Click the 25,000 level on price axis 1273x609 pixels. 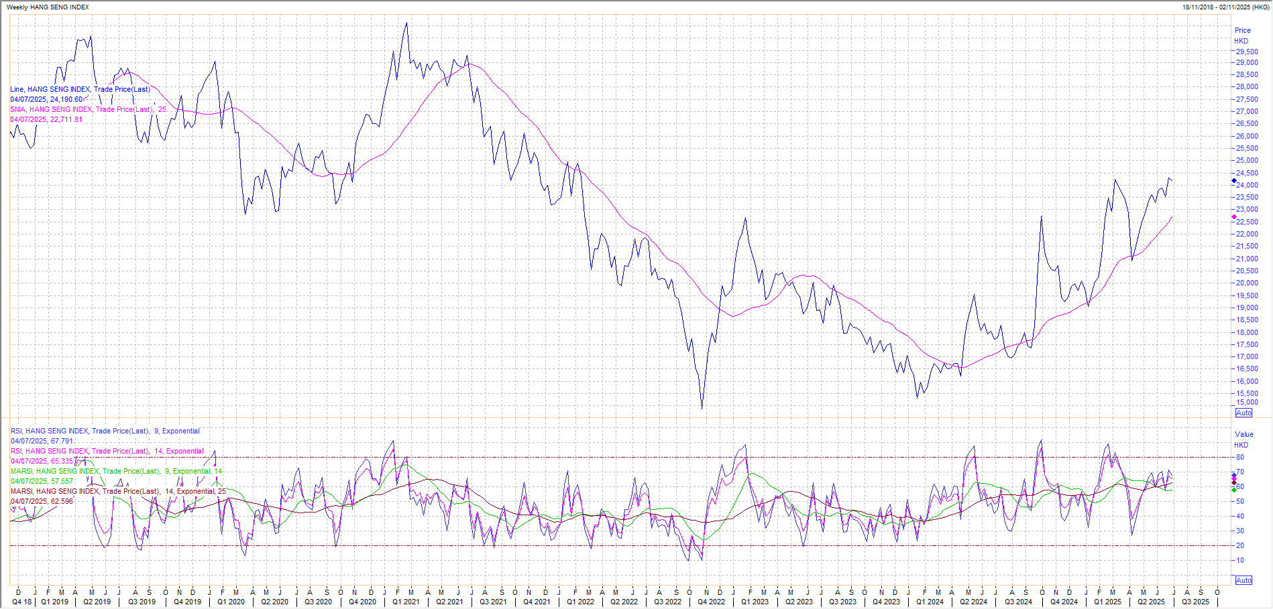pos(1247,160)
